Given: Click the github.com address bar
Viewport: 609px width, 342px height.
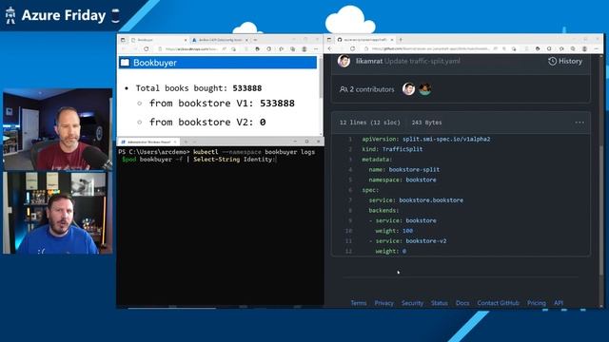Looking at the screenshot, I should pyautogui.click(x=430, y=48).
